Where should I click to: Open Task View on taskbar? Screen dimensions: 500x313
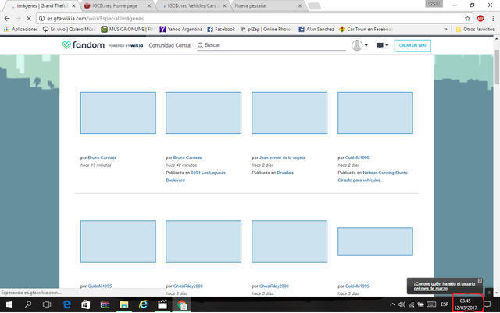(47, 304)
